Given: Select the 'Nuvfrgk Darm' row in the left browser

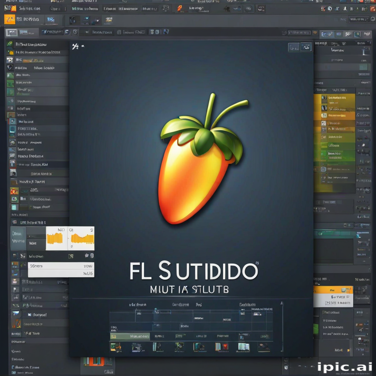Looking at the screenshot, I should tap(40, 181).
